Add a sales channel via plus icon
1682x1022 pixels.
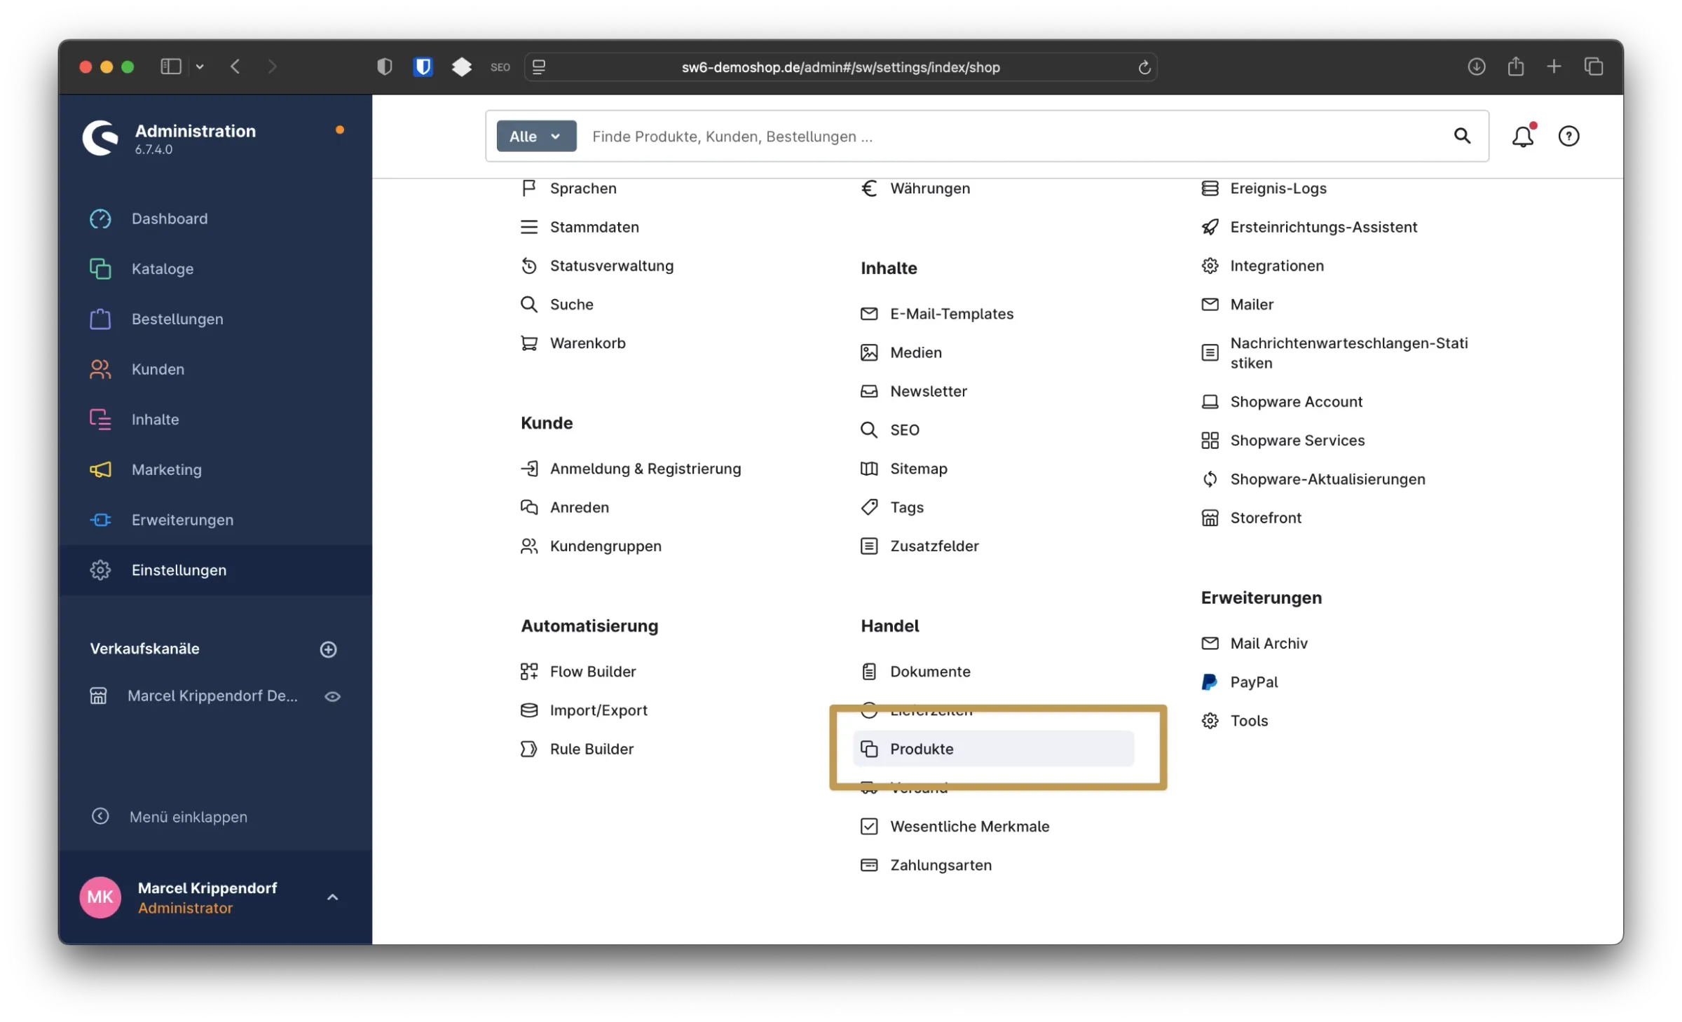coord(328,649)
